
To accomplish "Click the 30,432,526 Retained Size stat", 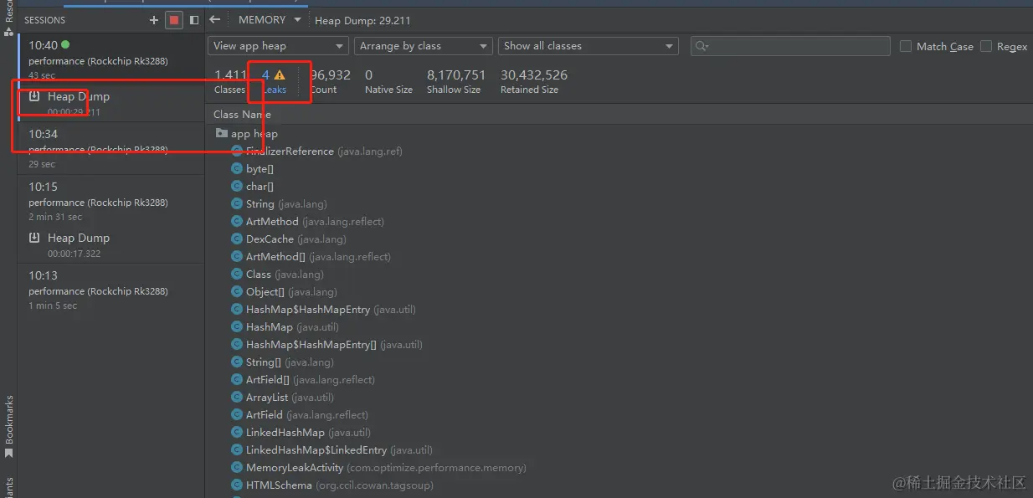I will 534,81.
